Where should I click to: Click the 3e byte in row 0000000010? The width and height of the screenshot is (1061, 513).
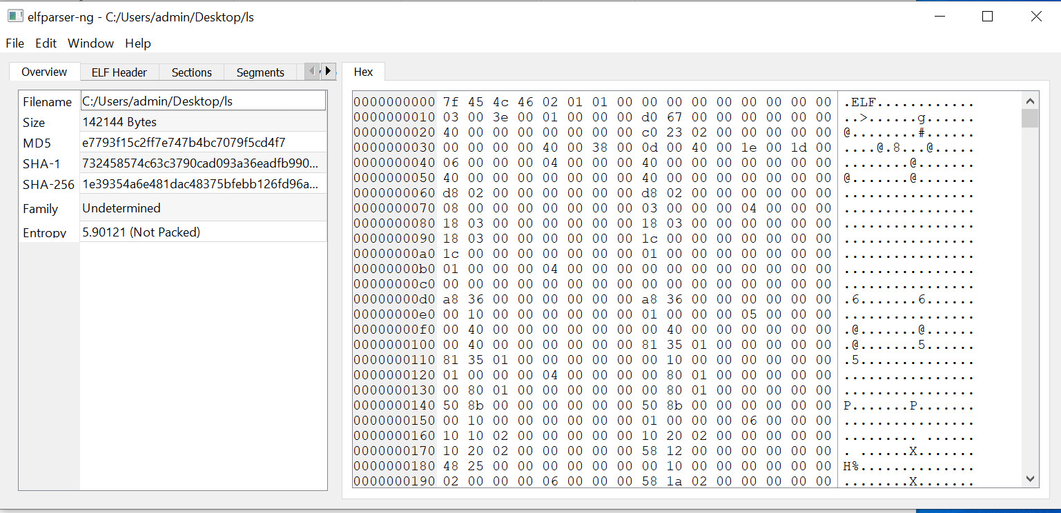500,117
